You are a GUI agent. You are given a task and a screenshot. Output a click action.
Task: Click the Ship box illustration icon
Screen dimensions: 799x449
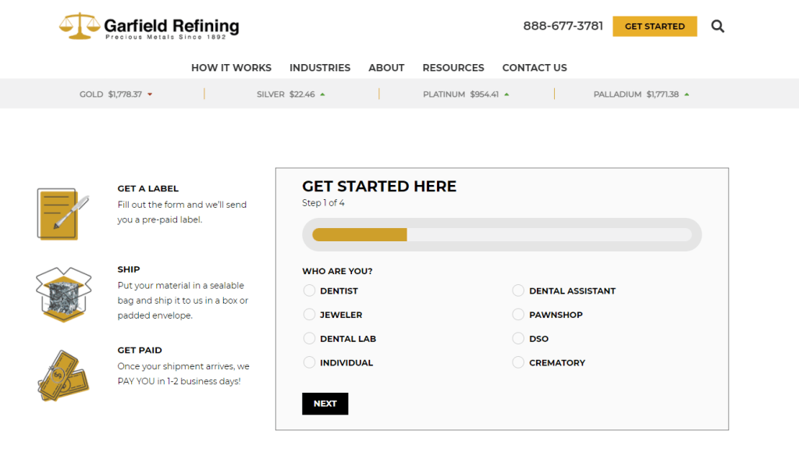pyautogui.click(x=64, y=294)
